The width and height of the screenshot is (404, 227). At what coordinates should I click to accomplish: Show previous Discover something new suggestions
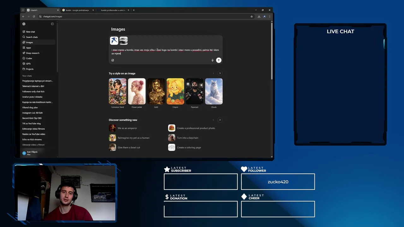tap(213, 120)
